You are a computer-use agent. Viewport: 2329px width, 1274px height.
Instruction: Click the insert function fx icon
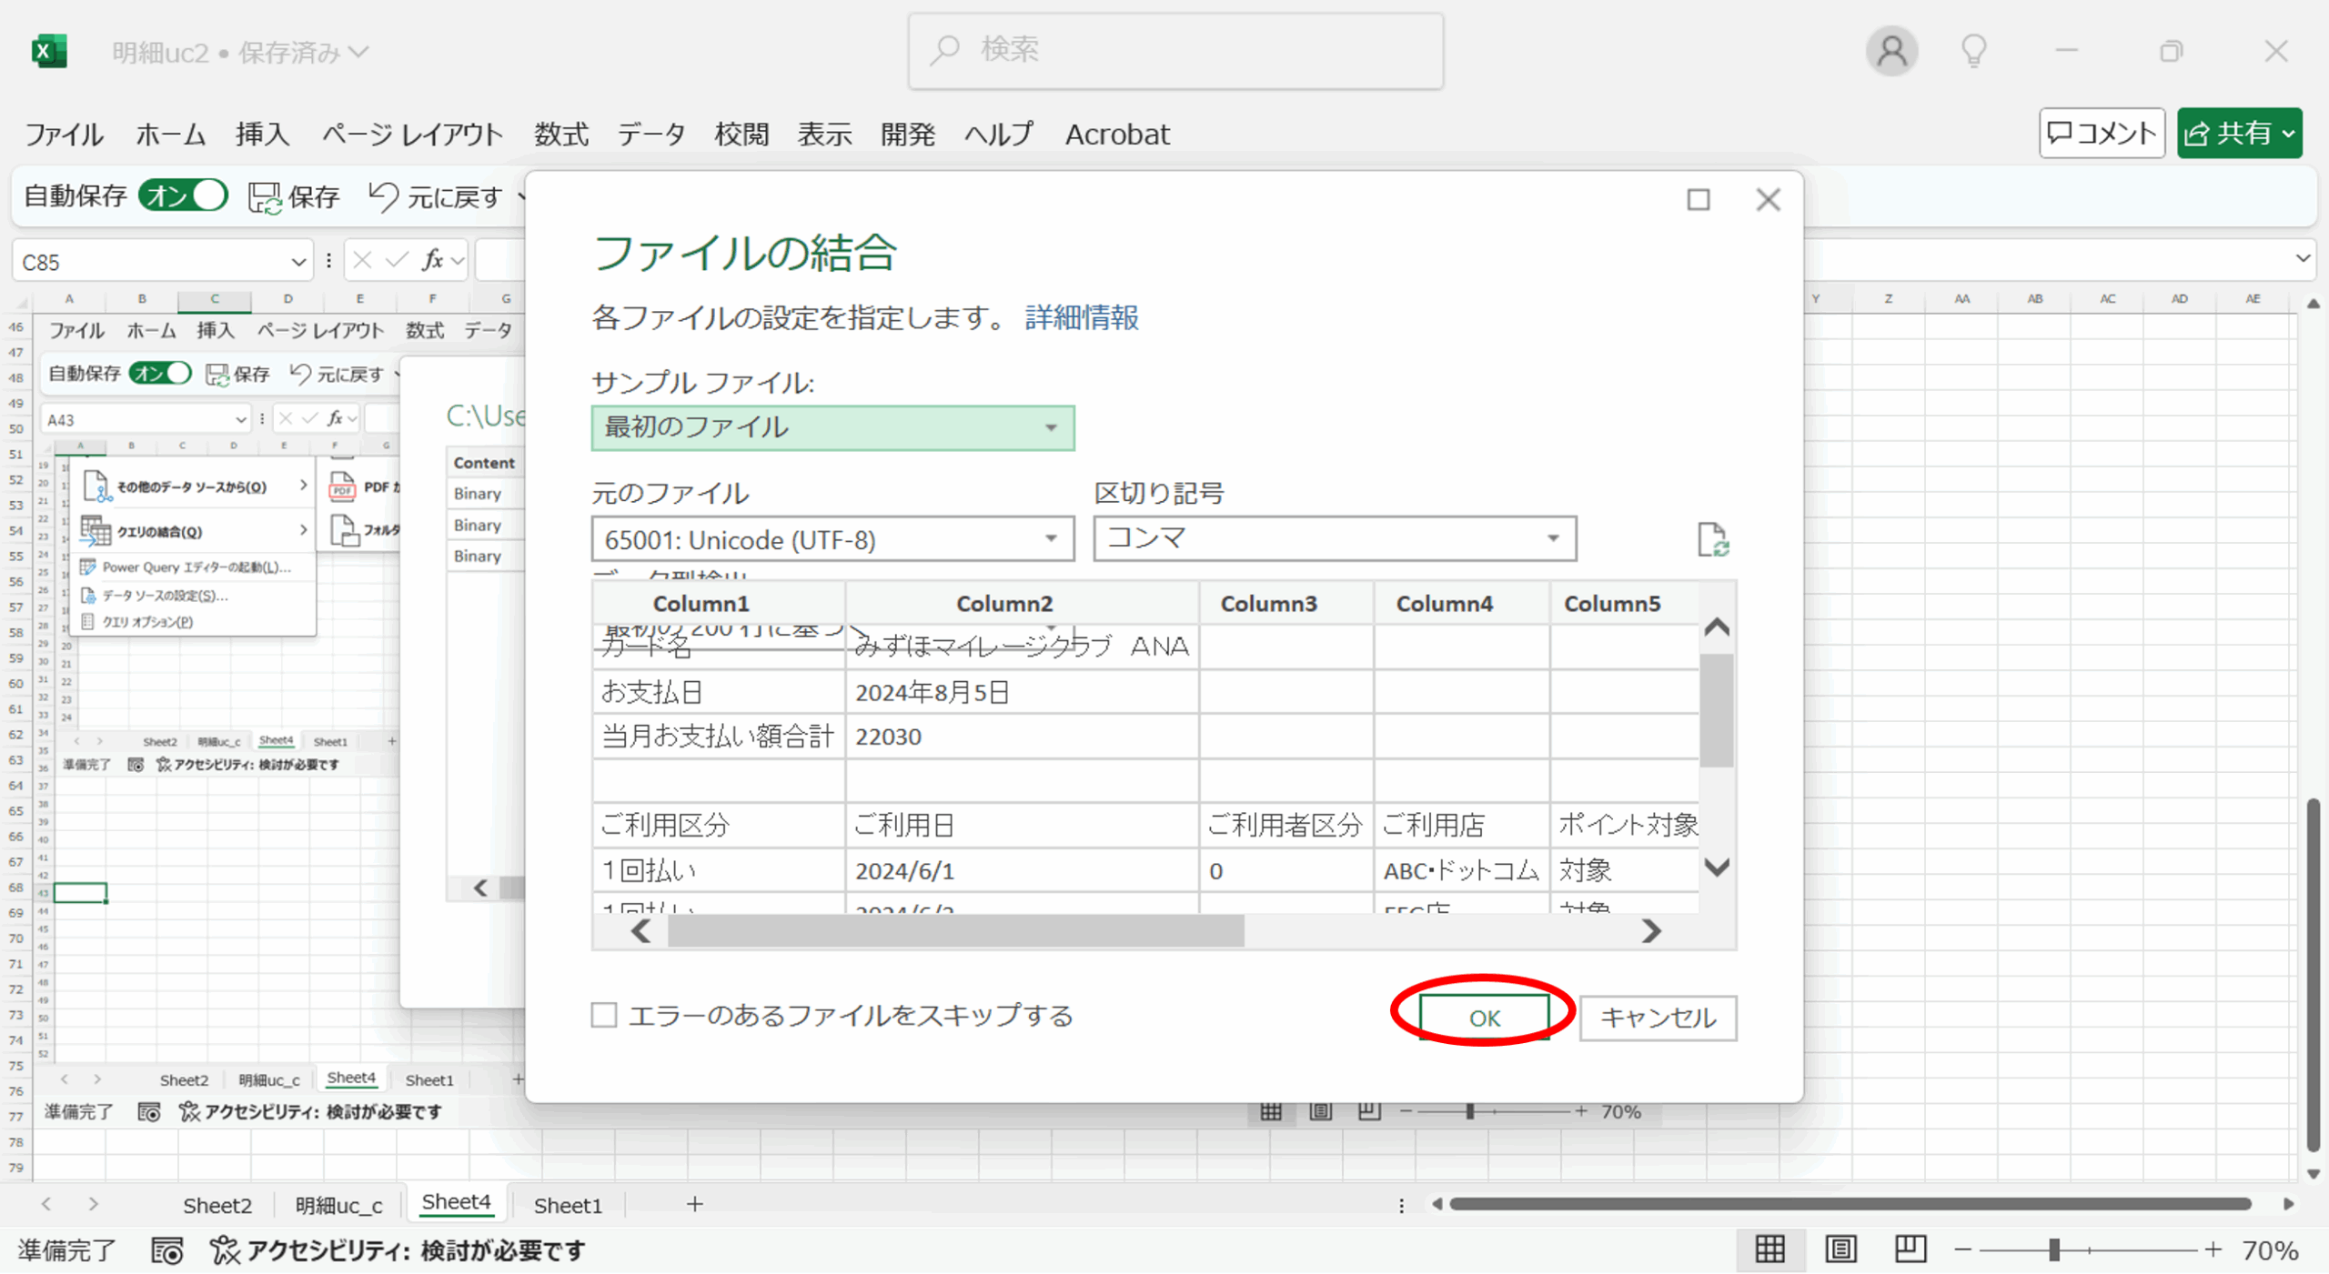tap(433, 261)
